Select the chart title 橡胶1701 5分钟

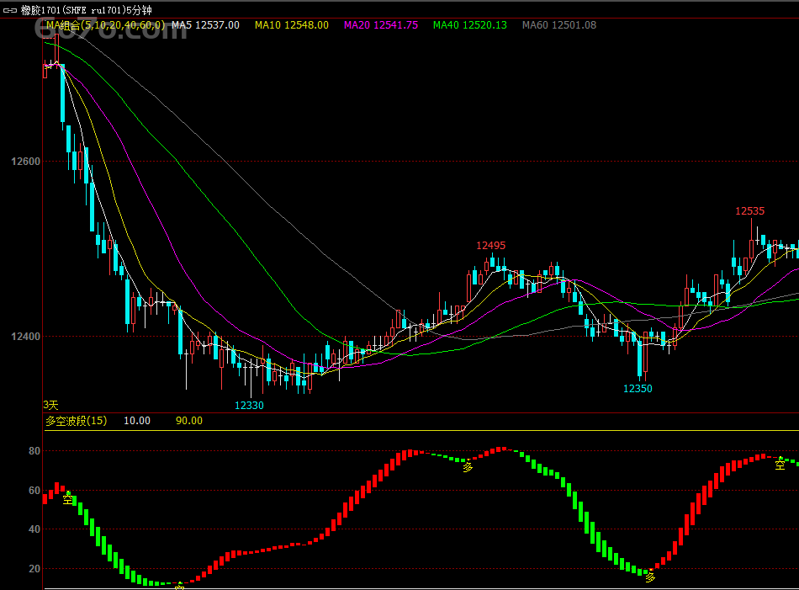pos(86,10)
